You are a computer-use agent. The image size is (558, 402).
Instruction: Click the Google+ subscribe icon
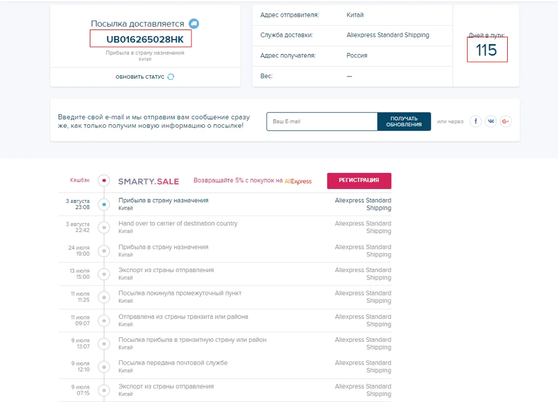(x=506, y=121)
